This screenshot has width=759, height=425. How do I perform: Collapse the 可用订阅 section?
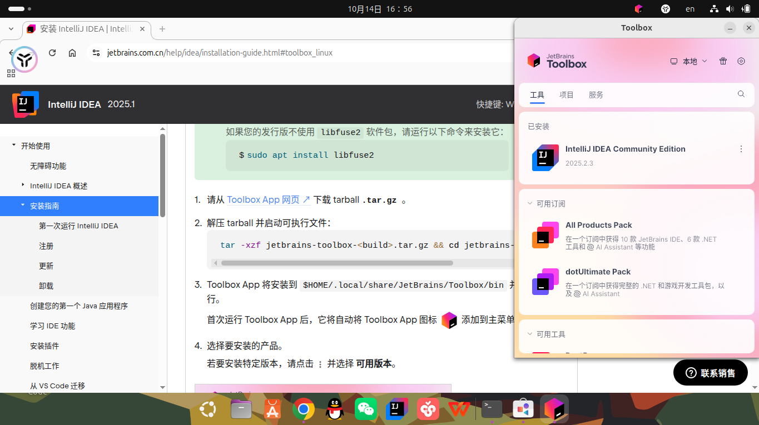coord(530,204)
